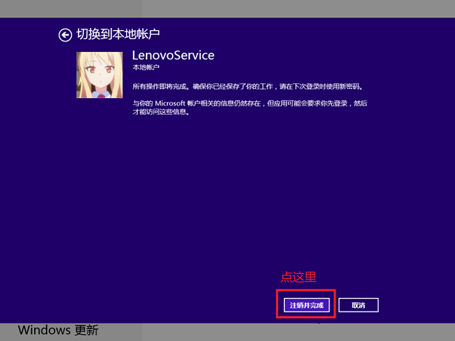The height and width of the screenshot is (341, 455).
Task: Click the LenovoService account name
Action: click(x=173, y=55)
